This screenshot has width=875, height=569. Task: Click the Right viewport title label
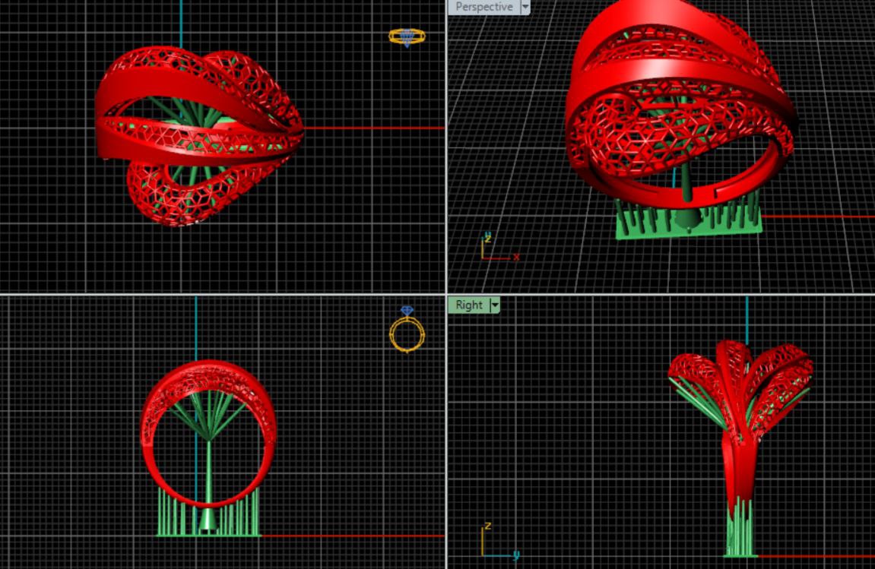point(468,305)
